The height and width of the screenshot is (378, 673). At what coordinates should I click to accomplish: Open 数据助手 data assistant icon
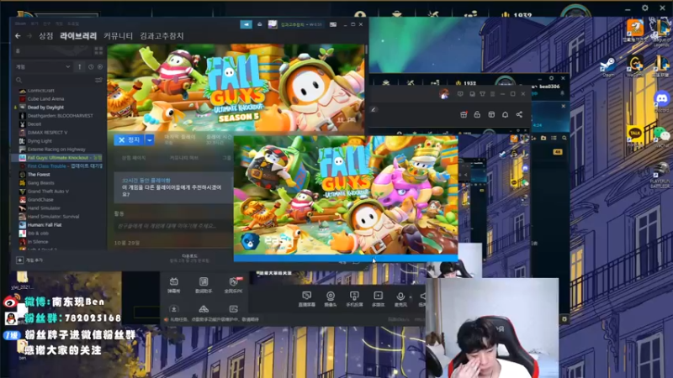(x=204, y=285)
